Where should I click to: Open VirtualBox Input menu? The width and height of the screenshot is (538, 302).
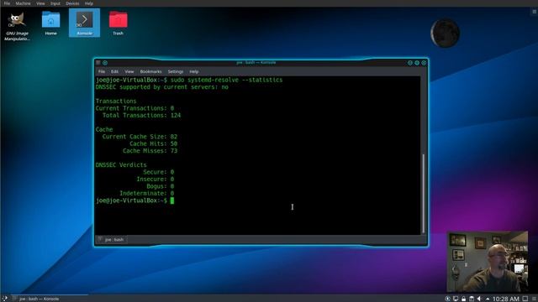click(55, 3)
